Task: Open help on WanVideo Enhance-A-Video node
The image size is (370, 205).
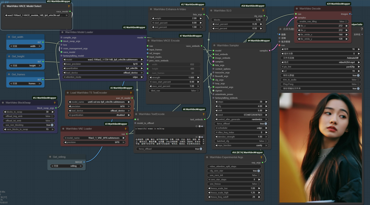Action: click(x=202, y=9)
